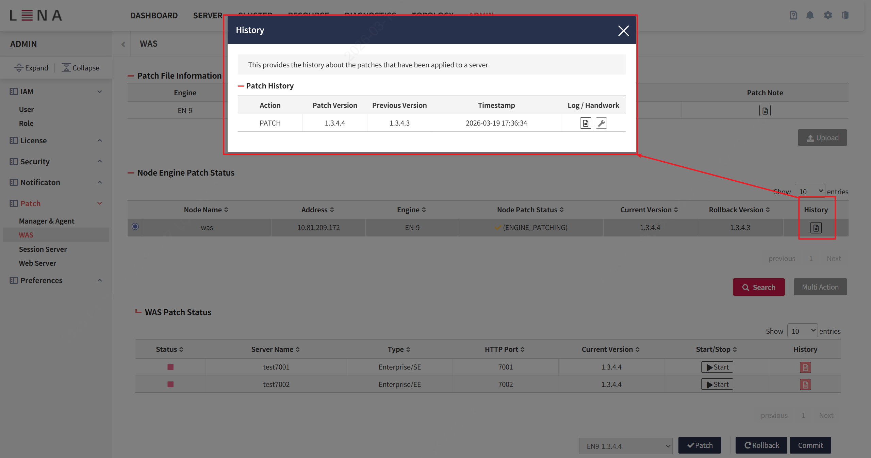The width and height of the screenshot is (871, 458).
Task: Collapse all menu items with Collapse
Action: coord(81,68)
